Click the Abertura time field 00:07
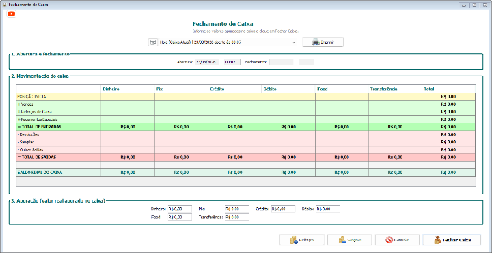 tap(232, 62)
